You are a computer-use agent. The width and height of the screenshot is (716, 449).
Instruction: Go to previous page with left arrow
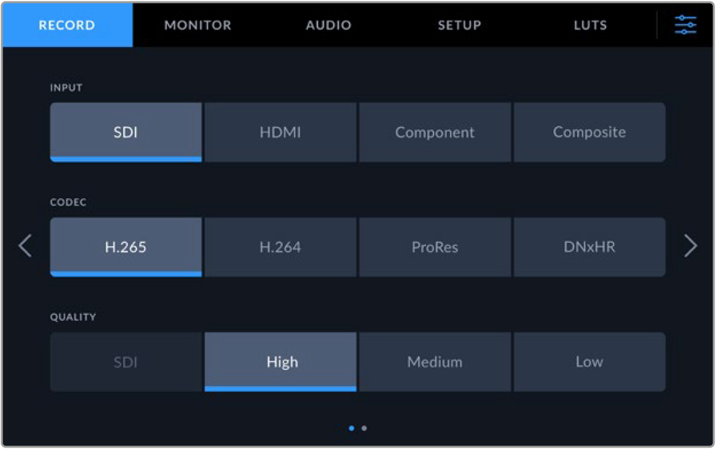pyautogui.click(x=25, y=246)
